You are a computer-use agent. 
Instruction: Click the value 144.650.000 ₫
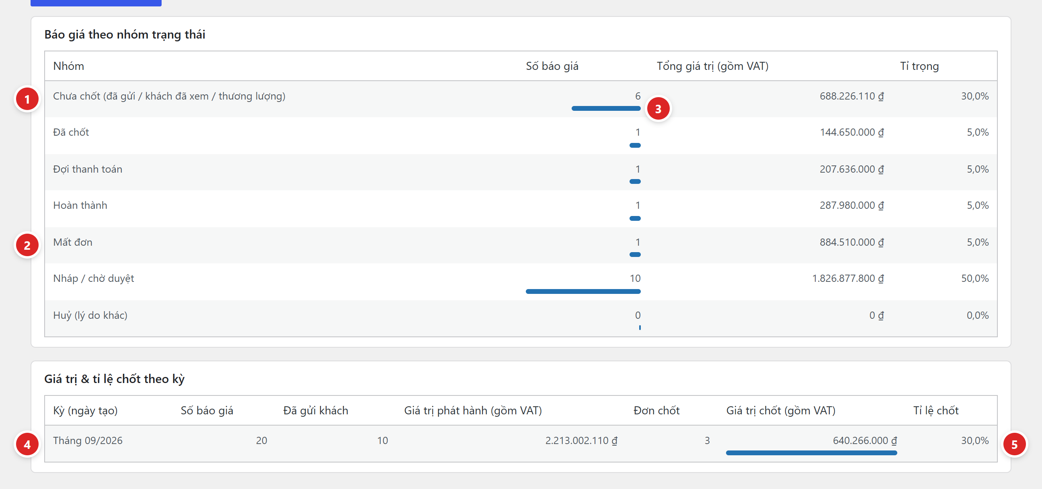coord(851,132)
